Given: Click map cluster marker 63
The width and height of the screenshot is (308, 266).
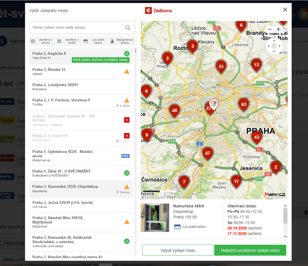Looking at the screenshot, I should click(244, 104).
